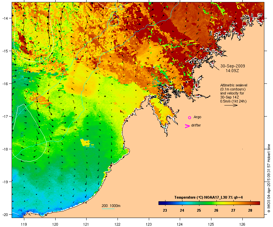The image size is (273, 227).
Task: Click colorbar tick label 25
Action: click(x=199, y=210)
